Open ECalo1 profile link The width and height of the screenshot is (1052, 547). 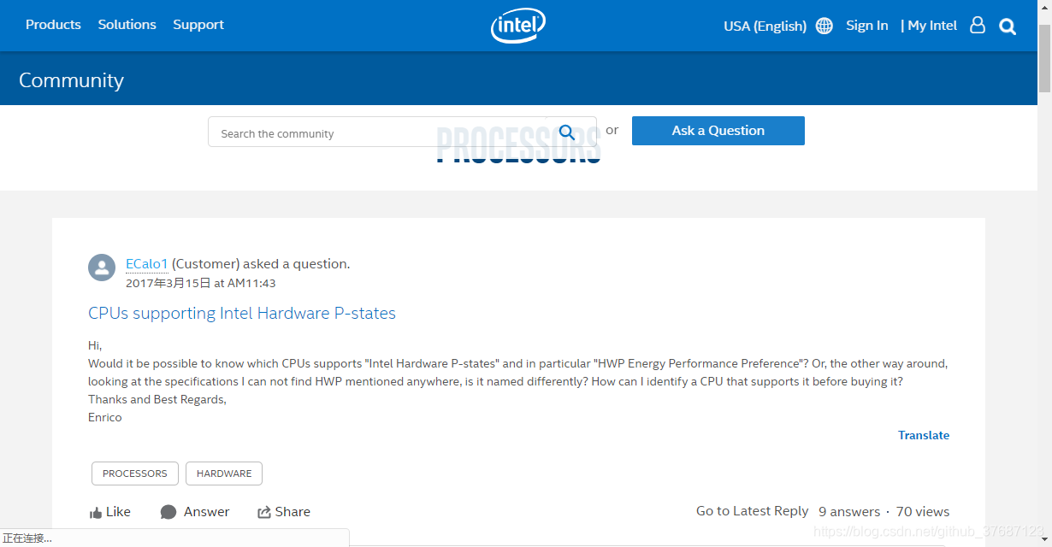tap(147, 264)
